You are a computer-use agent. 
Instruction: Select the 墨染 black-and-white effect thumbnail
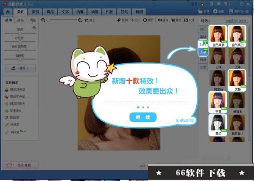tap(218, 125)
